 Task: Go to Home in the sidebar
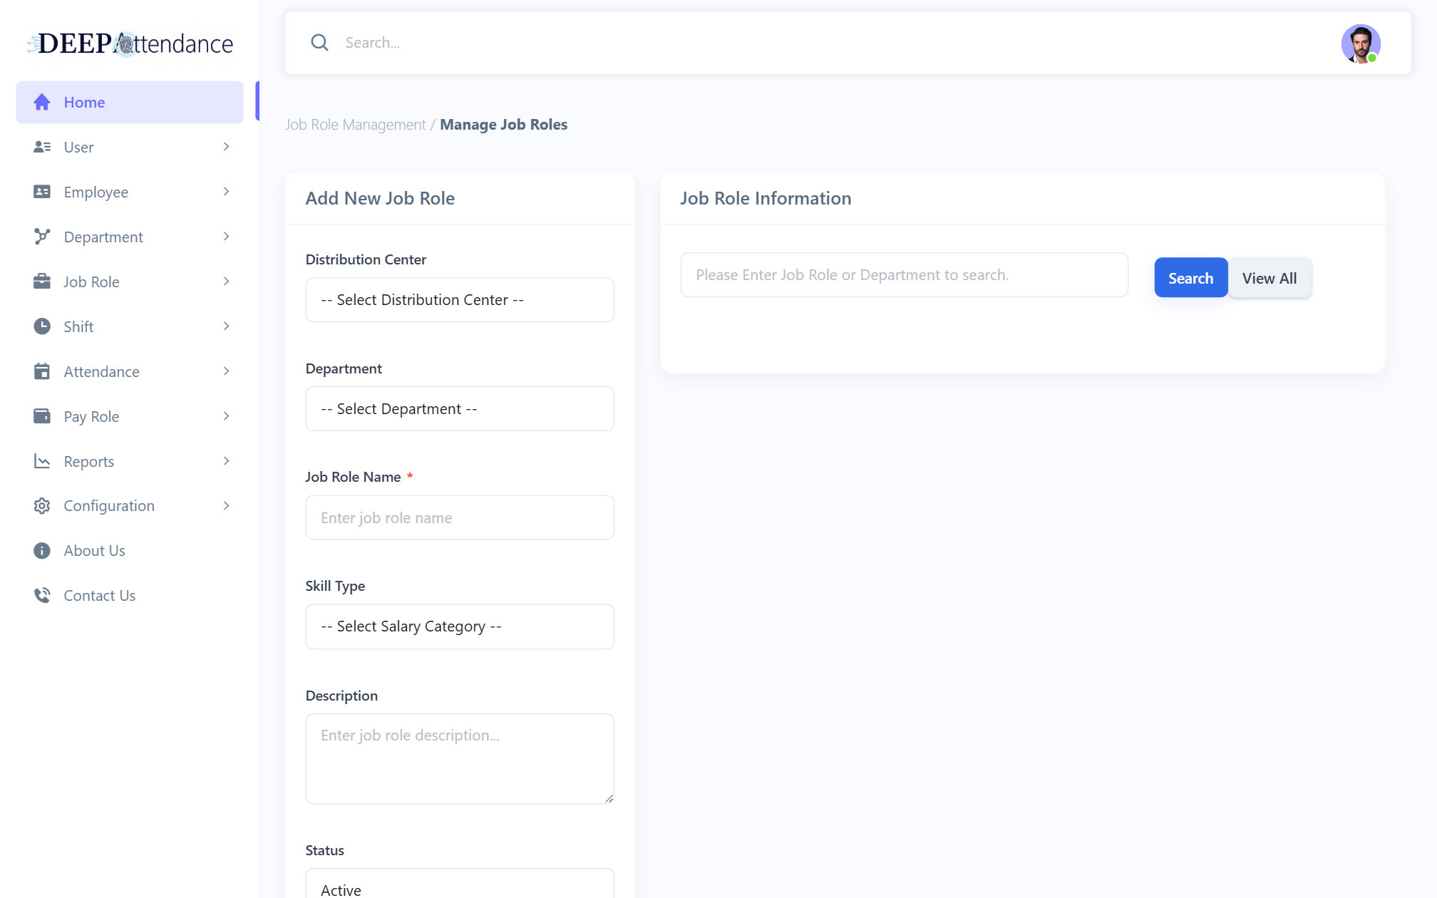(130, 102)
